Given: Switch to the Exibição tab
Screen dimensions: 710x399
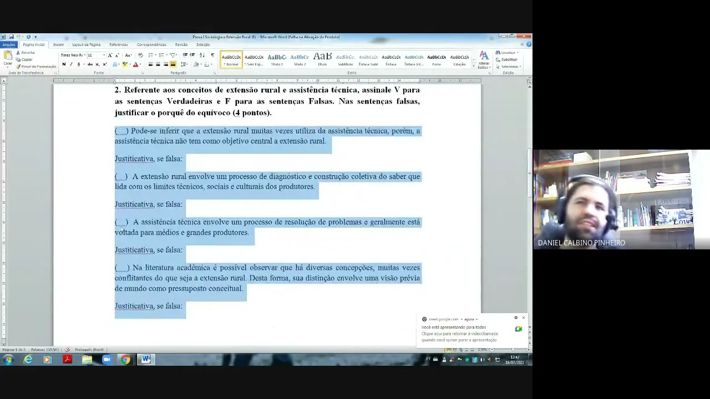Looking at the screenshot, I should pos(203,44).
